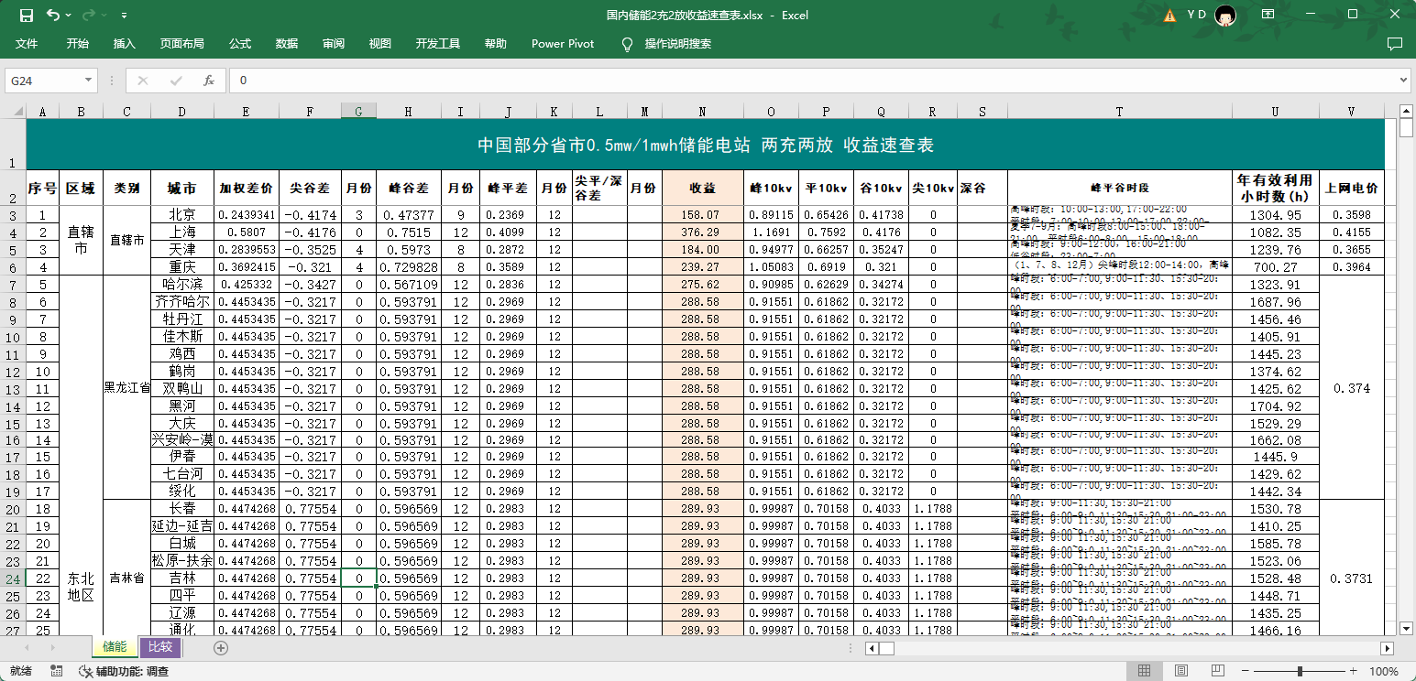Open the Power Pivot tab
The width and height of the screenshot is (1416, 681).
[563, 44]
